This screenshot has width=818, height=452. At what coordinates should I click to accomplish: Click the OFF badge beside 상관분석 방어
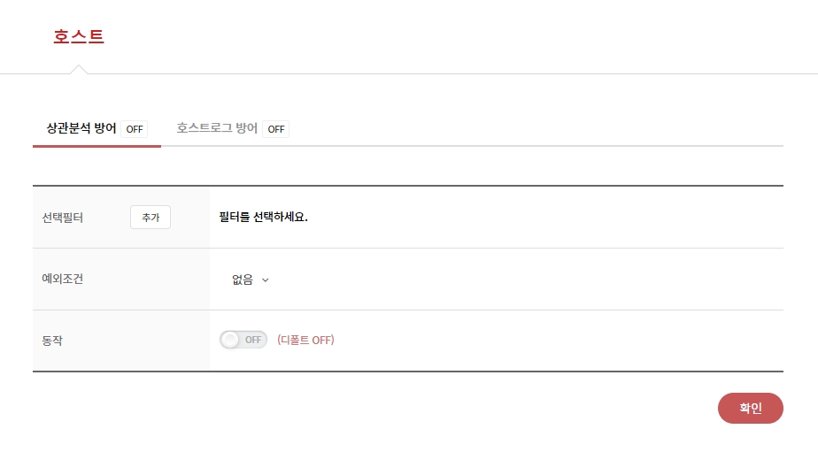point(135,129)
